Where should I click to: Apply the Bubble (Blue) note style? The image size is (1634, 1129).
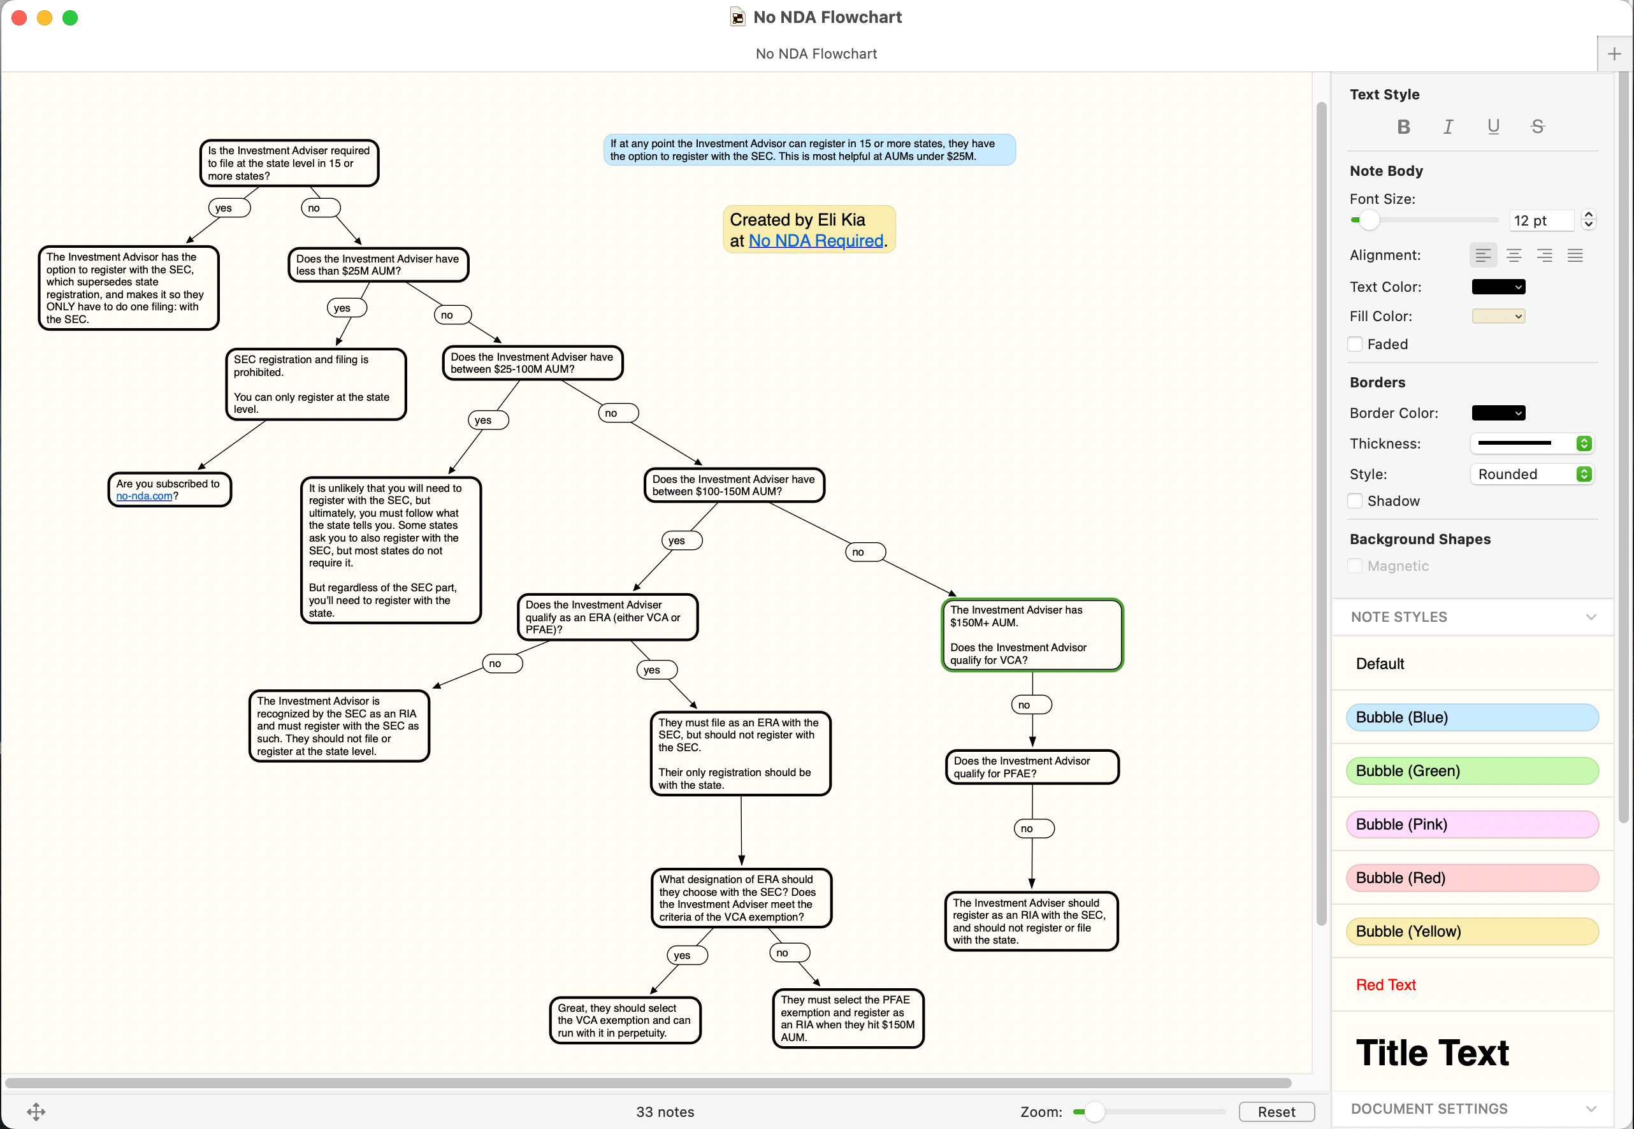click(1471, 717)
